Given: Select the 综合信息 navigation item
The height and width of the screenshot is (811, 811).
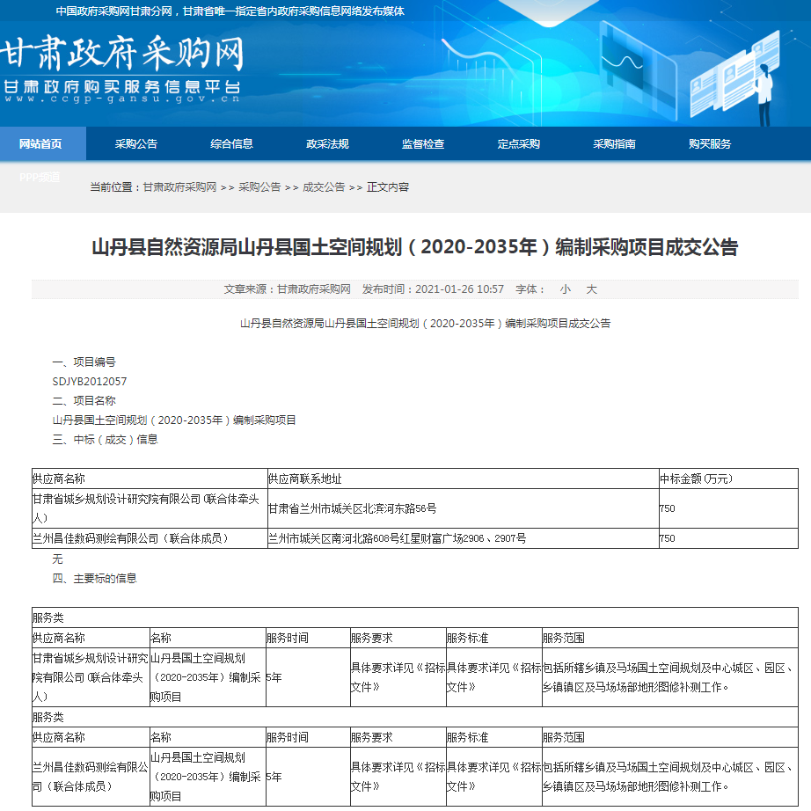Looking at the screenshot, I should (x=232, y=144).
